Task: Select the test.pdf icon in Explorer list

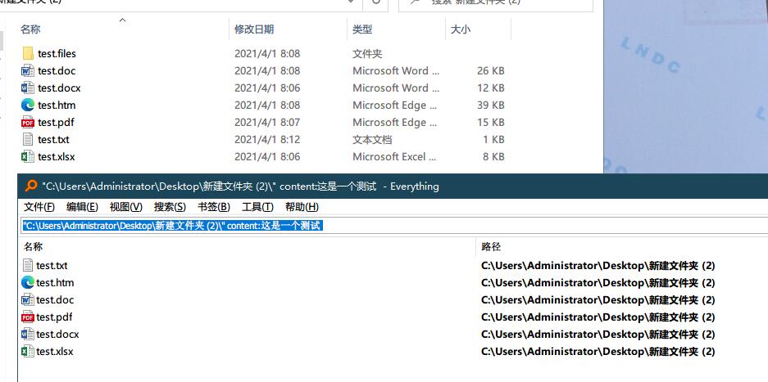Action: pyautogui.click(x=28, y=123)
